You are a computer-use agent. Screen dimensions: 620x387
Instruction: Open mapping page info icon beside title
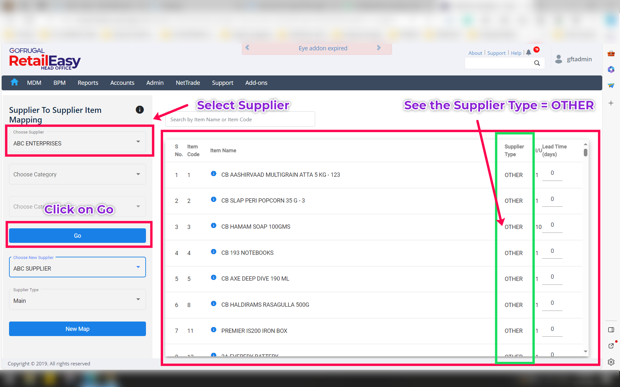[139, 110]
